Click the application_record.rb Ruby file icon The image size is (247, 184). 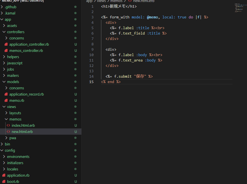[x=7, y=94]
